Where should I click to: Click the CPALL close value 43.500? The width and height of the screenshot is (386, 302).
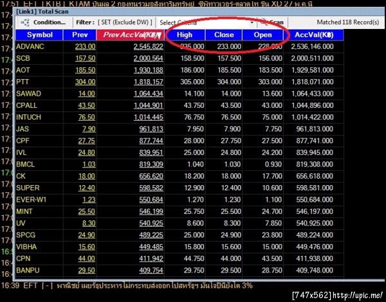point(231,105)
